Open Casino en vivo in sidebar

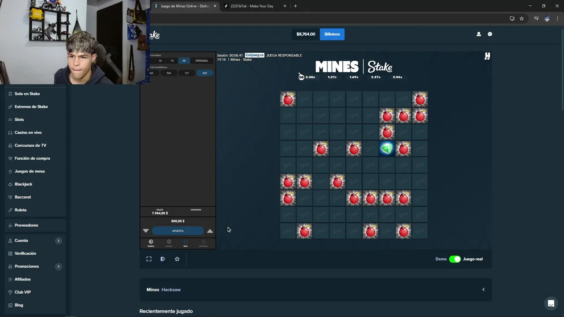28,133
